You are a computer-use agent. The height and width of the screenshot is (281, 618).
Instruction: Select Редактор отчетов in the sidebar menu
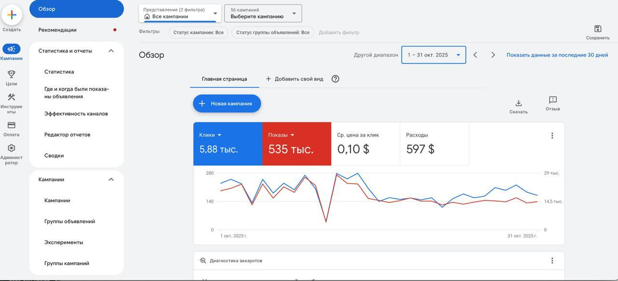(67, 135)
